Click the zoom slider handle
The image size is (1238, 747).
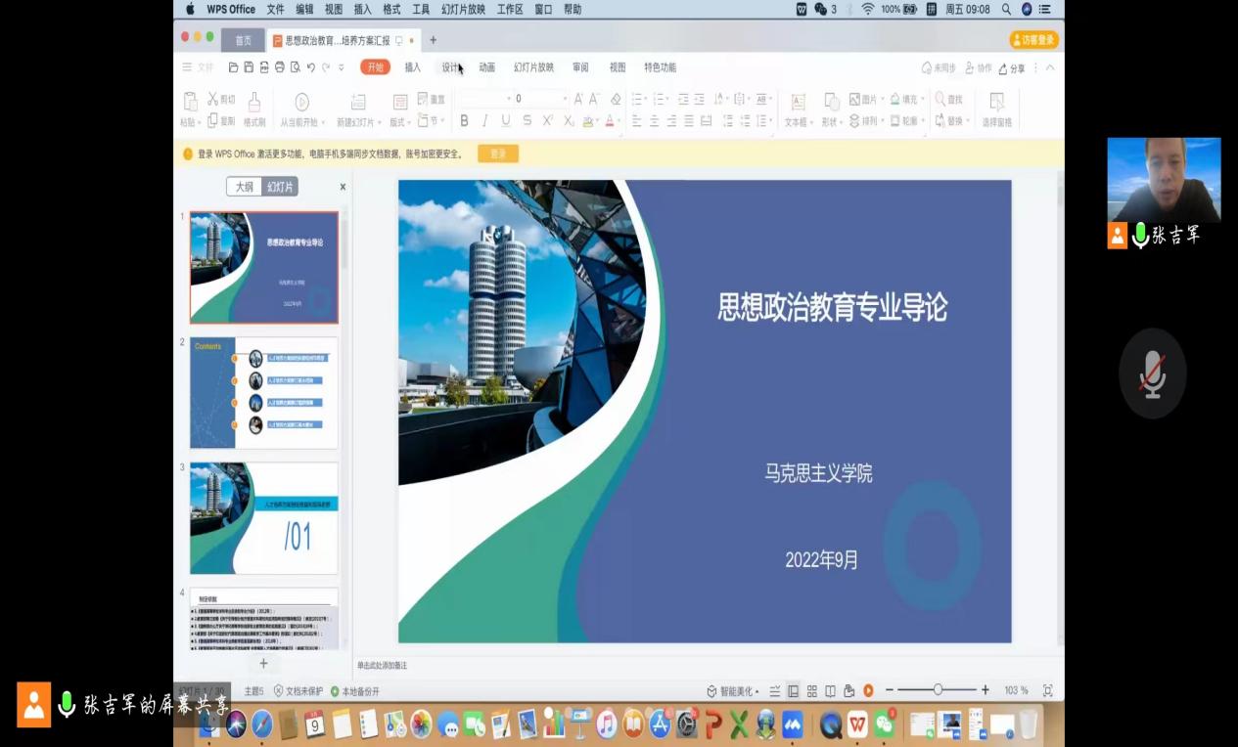tap(938, 690)
